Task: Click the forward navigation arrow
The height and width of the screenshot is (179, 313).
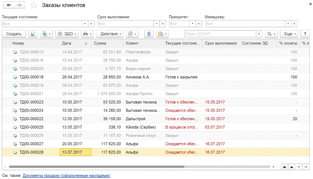Action: click(19, 5)
